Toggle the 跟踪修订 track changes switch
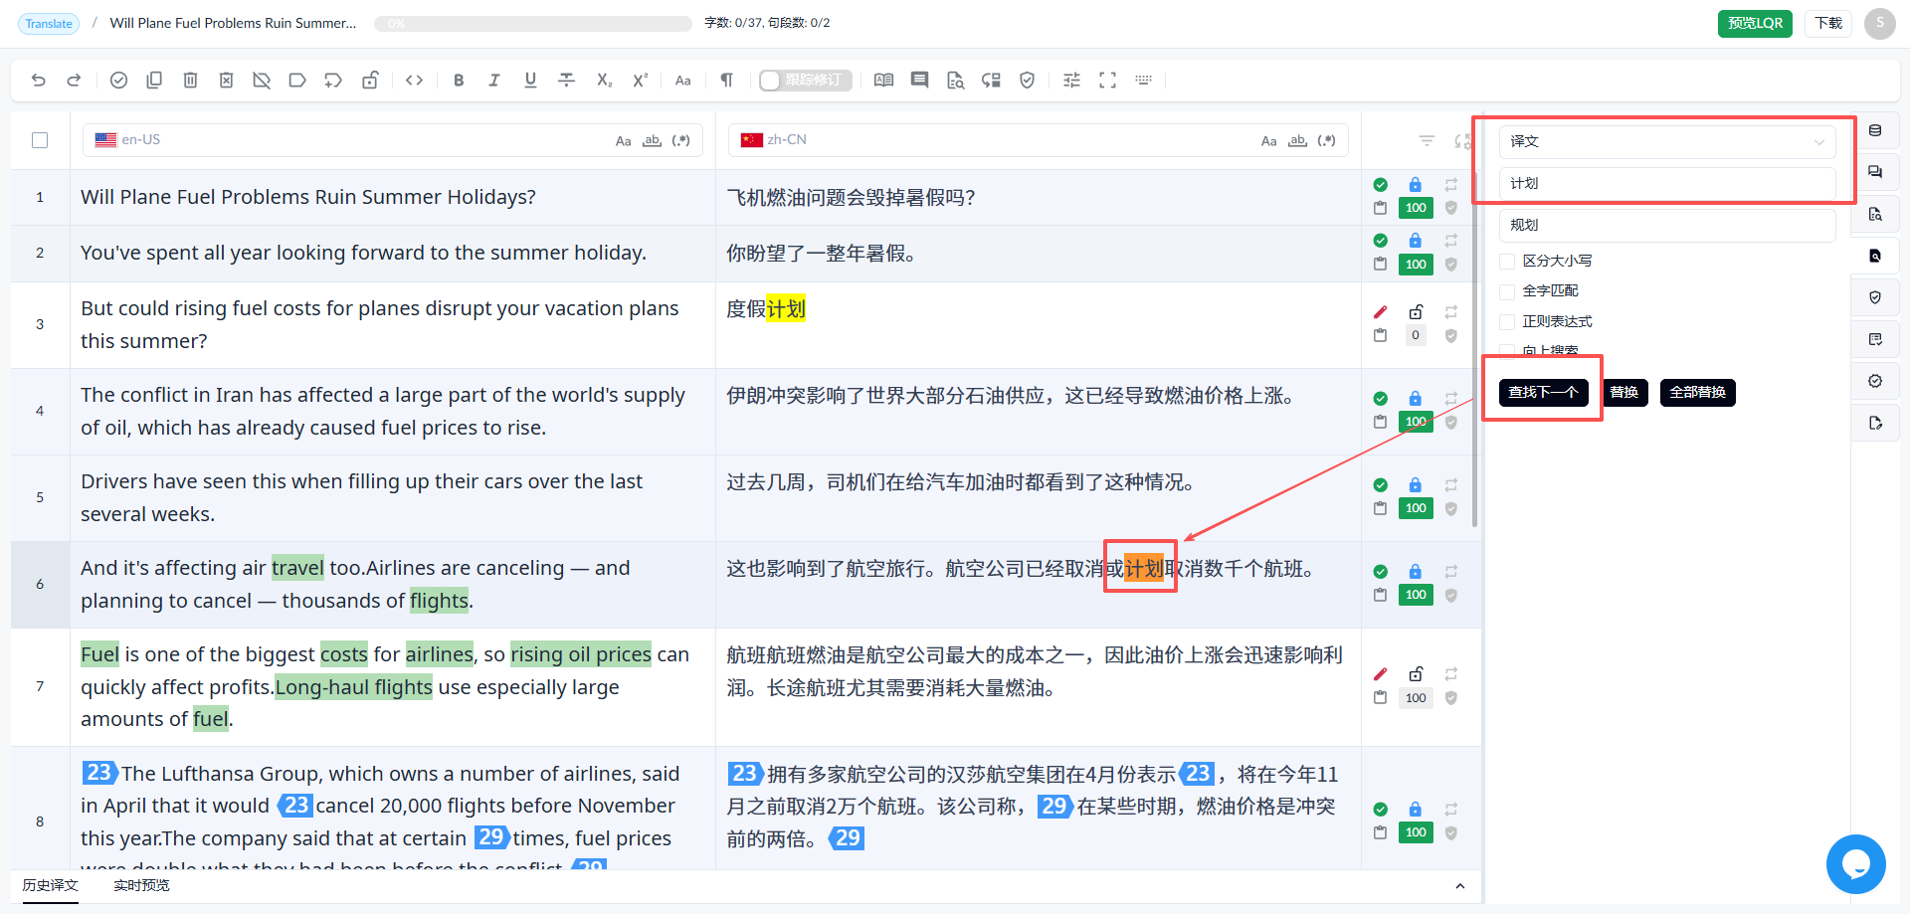1910x914 pixels. pos(805,81)
